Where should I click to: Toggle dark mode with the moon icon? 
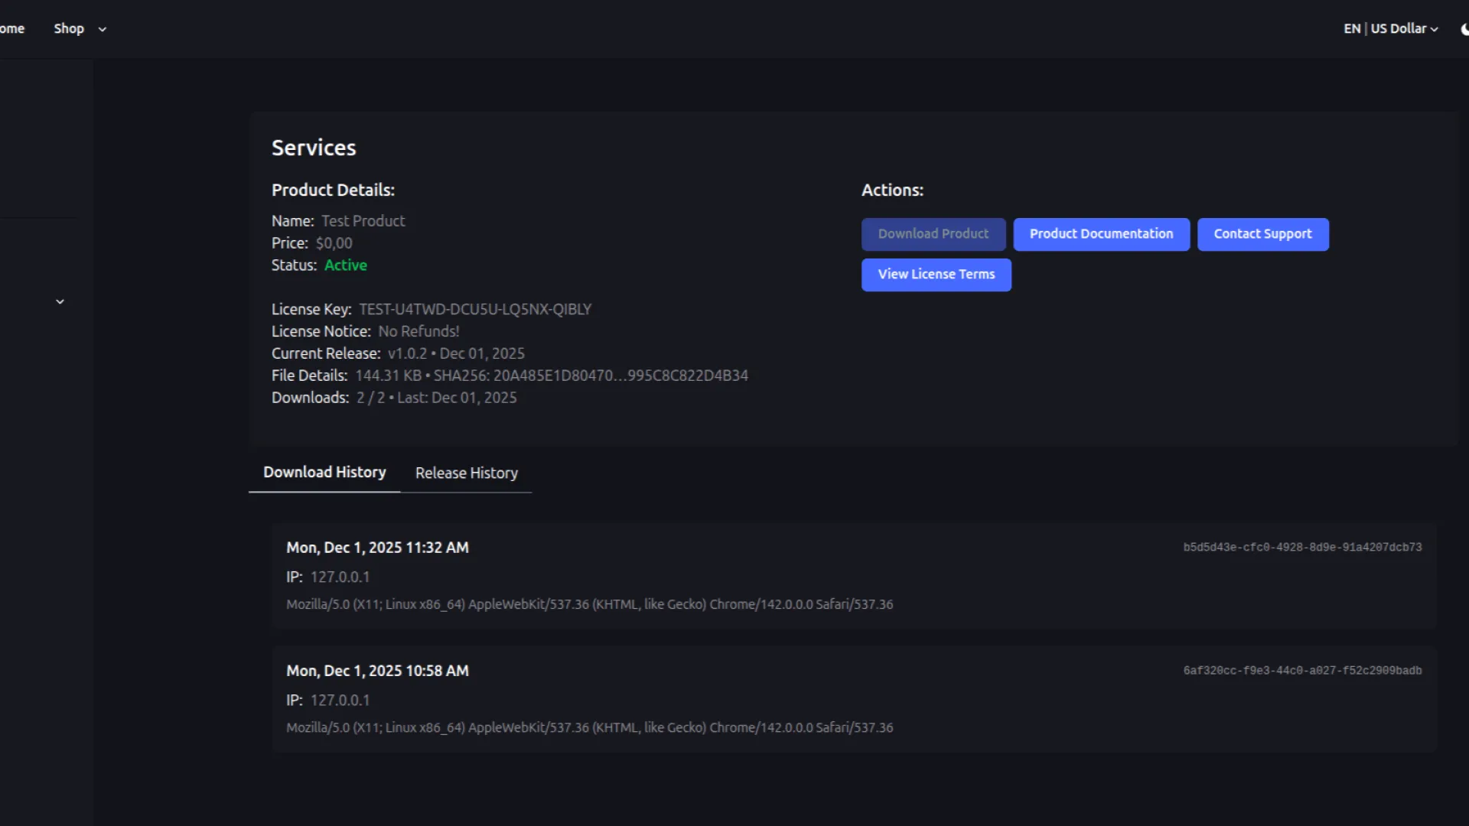point(1464,29)
